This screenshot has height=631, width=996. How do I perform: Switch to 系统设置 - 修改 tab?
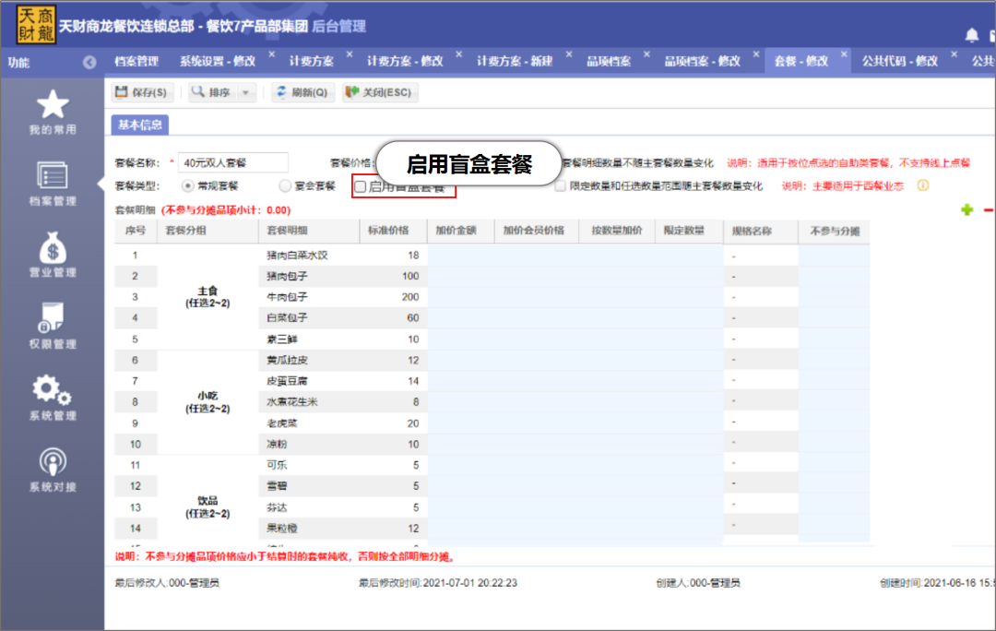tap(218, 62)
